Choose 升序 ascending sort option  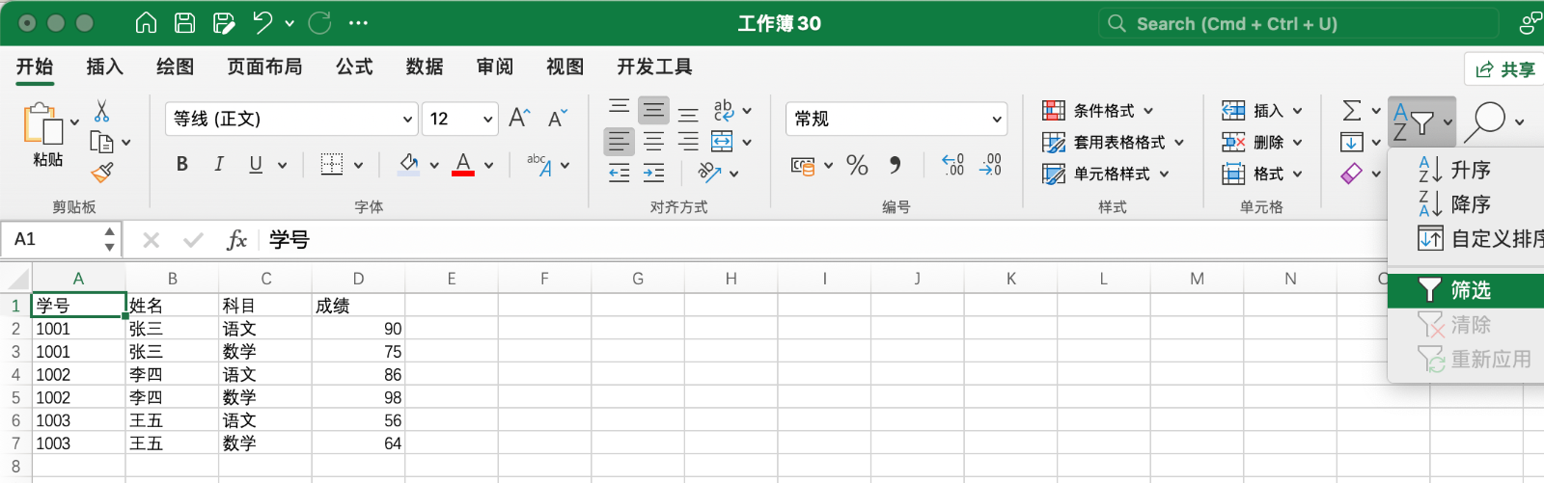coord(1470,171)
